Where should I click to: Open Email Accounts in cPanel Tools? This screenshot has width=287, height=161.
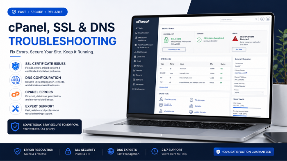168,99
